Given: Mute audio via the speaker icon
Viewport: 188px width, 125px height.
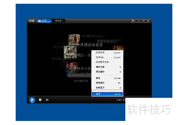Looking at the screenshot, I should click(x=47, y=100).
